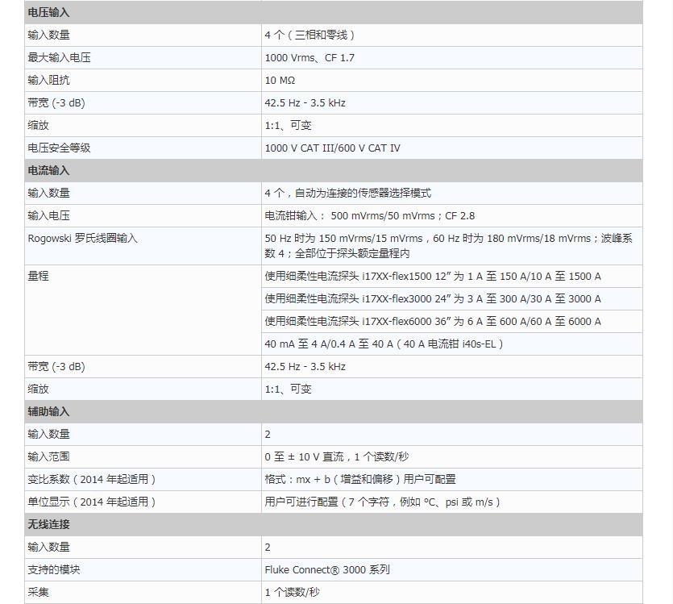Click the 0 至 ± 10 V 直流 input range value

coord(337,457)
